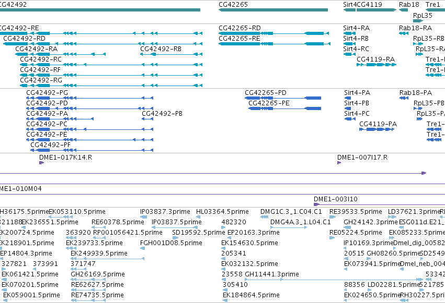This screenshot has height=303, width=445.
Task: Select EST GH26169.5prime
Action: point(88,280)
